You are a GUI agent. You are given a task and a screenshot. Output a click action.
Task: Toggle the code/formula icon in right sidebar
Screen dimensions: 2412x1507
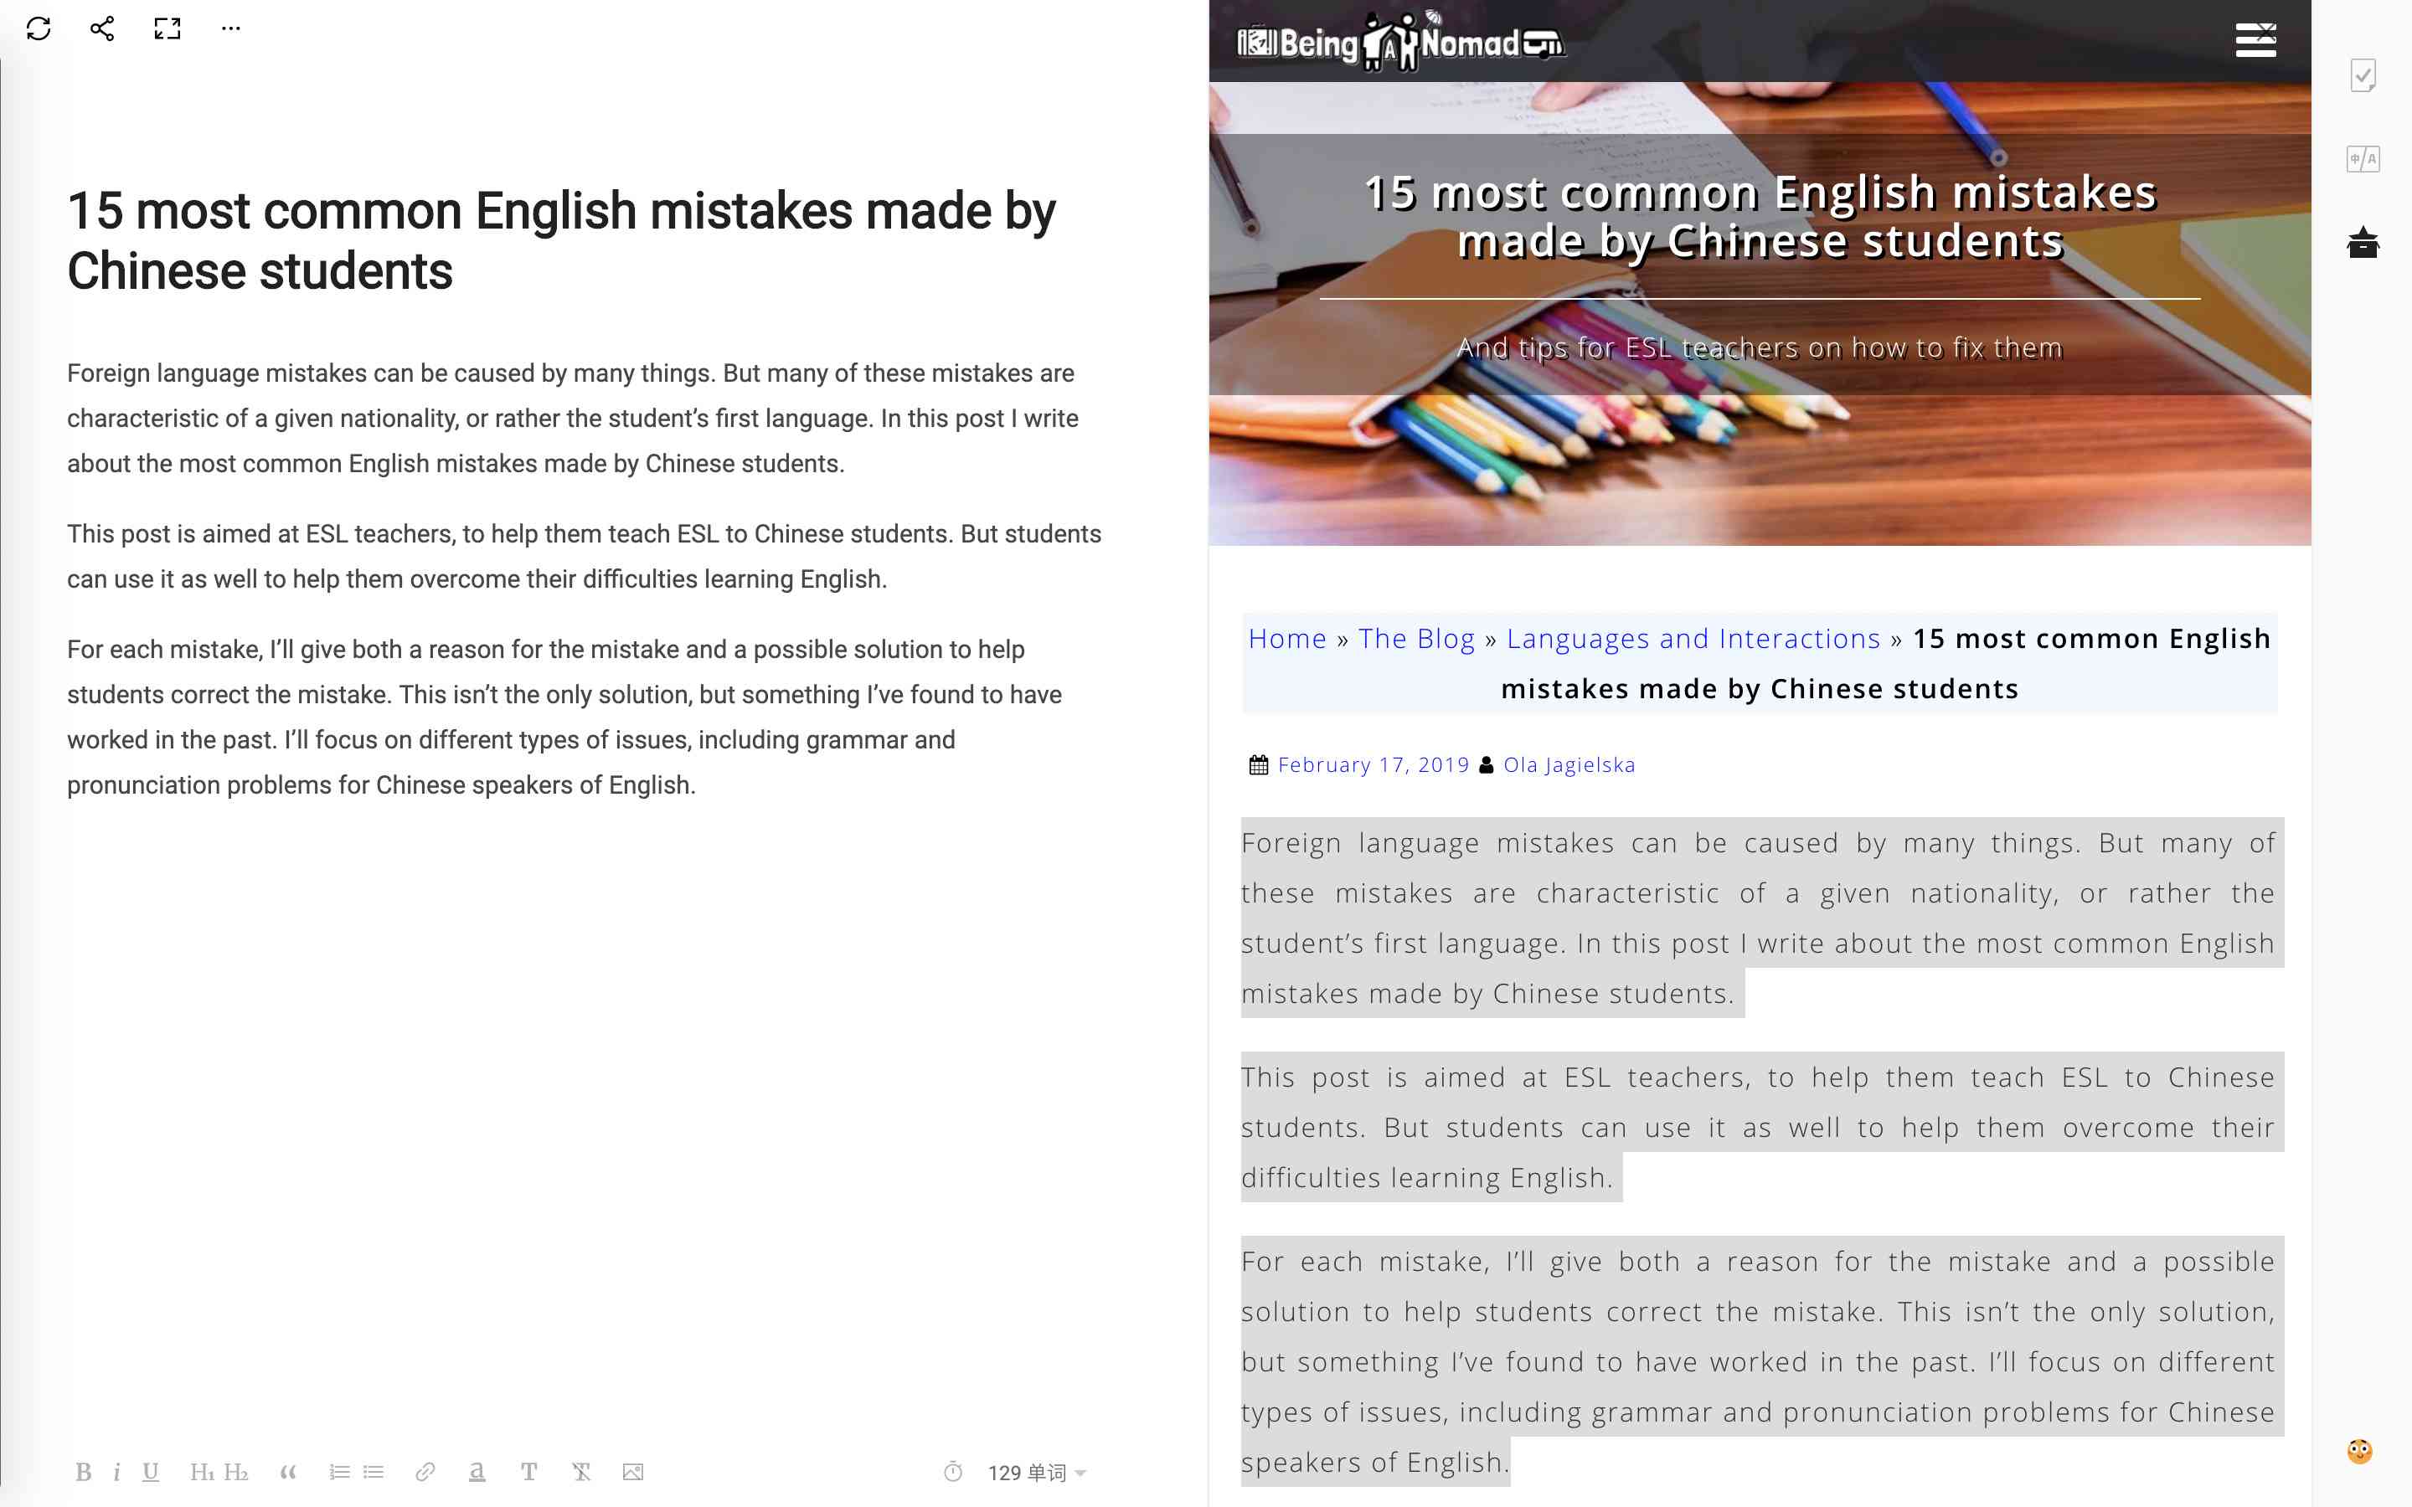tap(2365, 158)
